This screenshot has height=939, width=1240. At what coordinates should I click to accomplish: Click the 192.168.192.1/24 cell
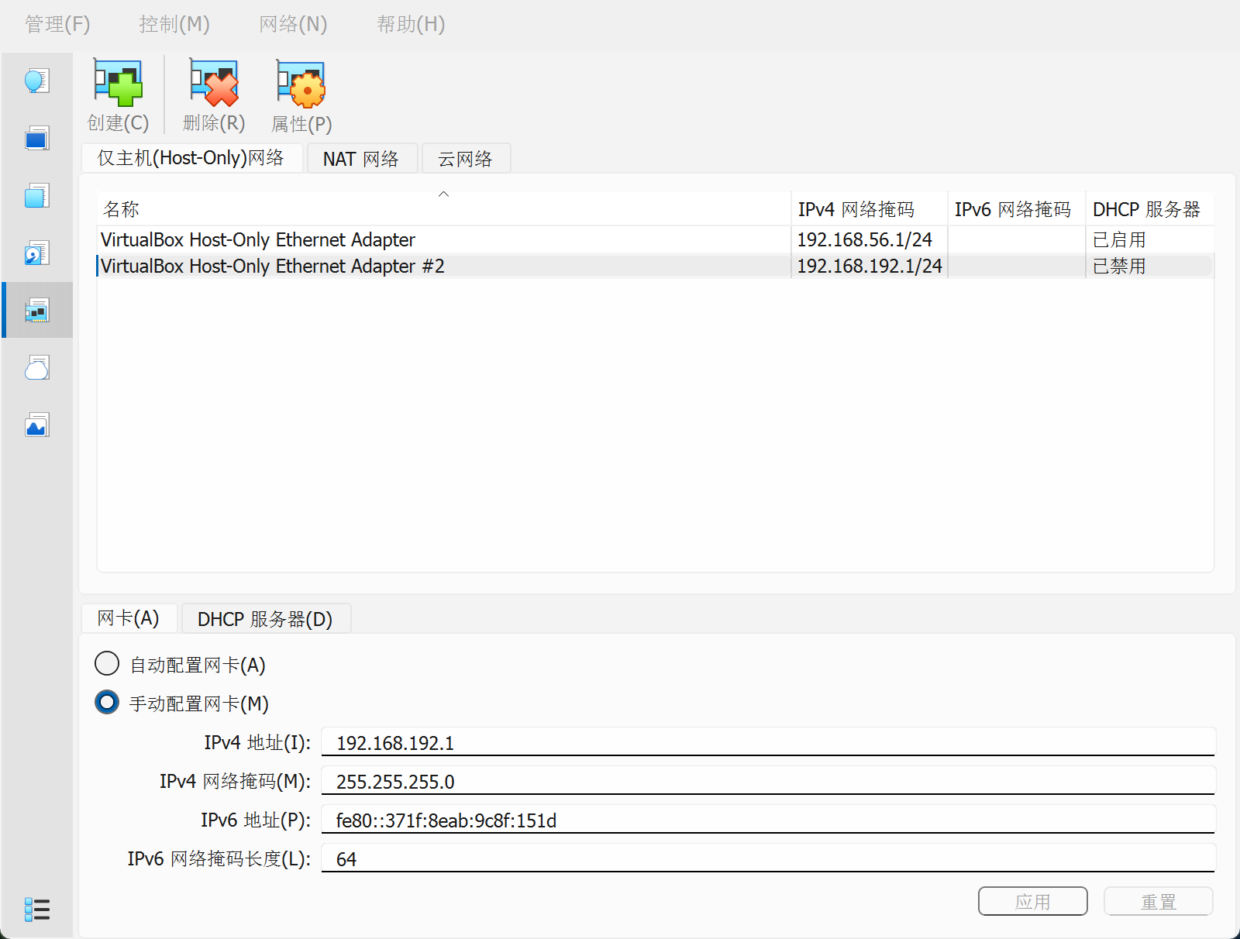[x=870, y=266]
